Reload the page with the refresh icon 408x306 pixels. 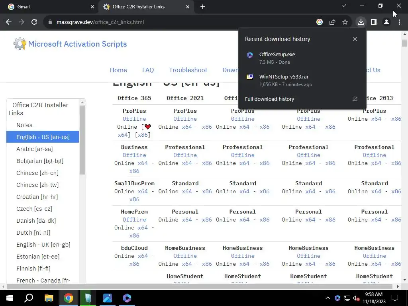pyautogui.click(x=34, y=22)
